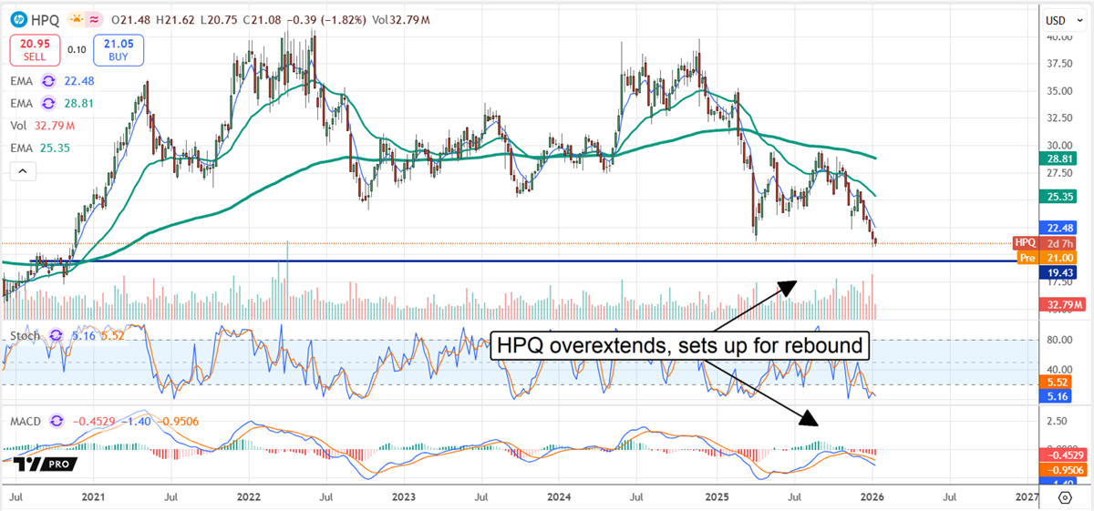
Task: Open the TradingView PRO logo
Action: [x=42, y=464]
